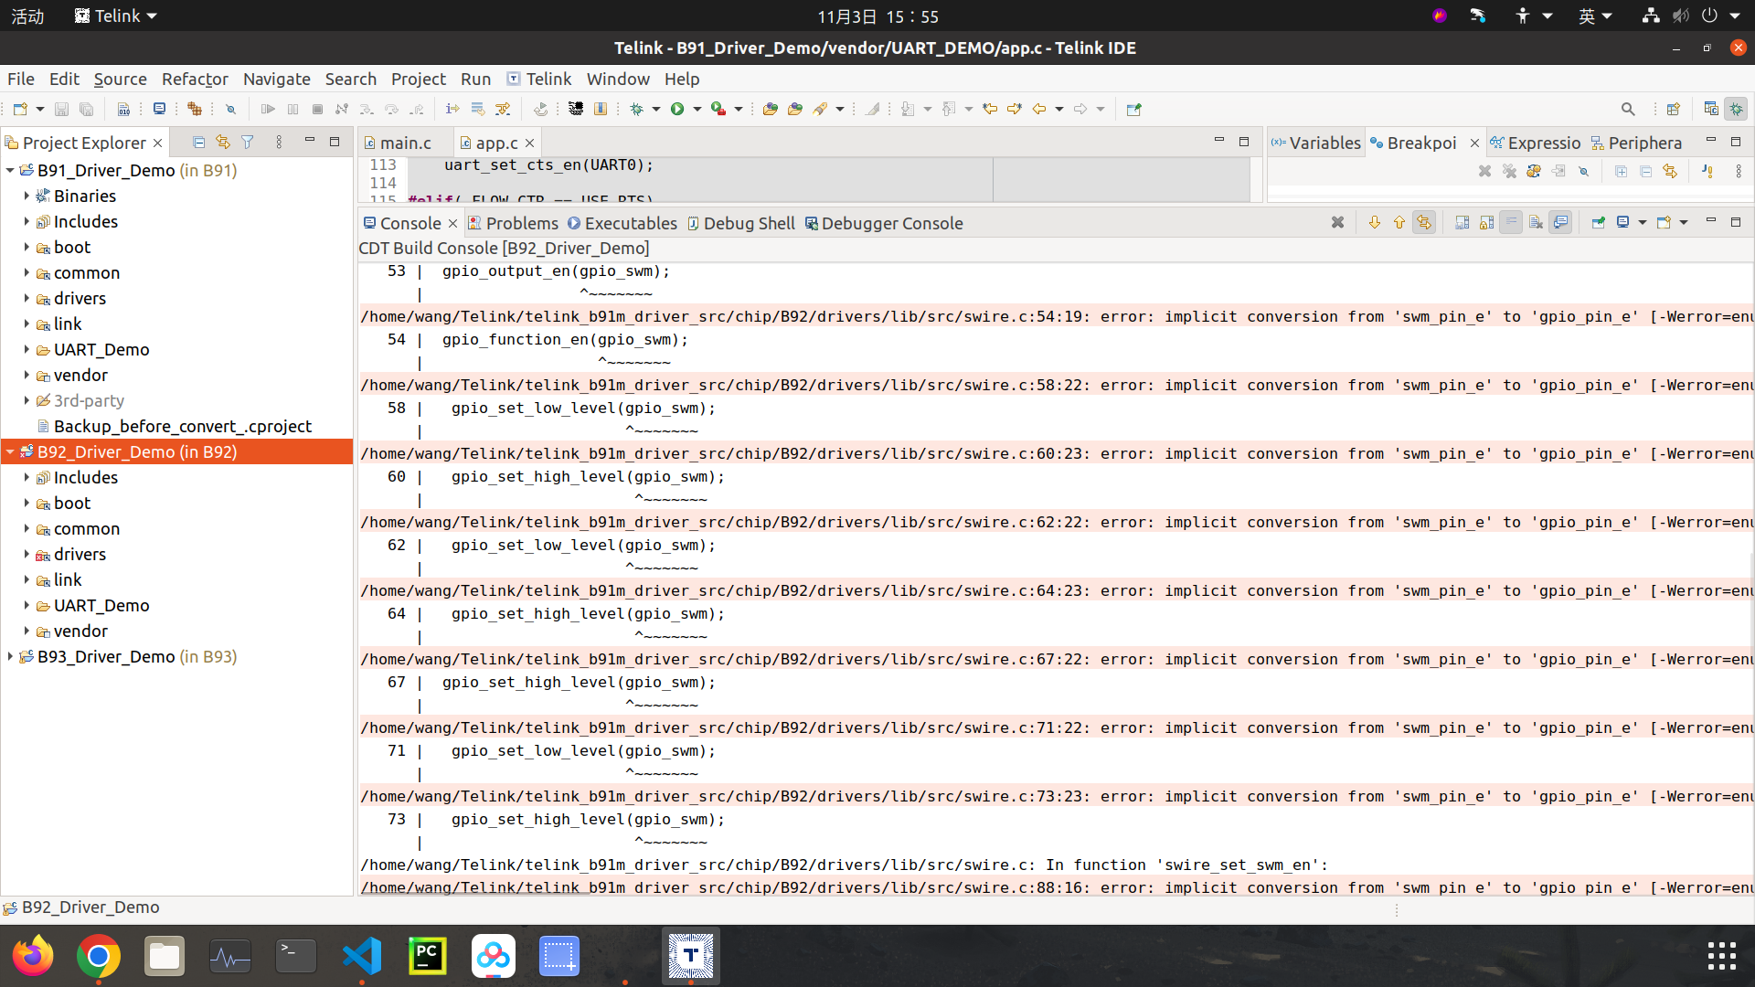The height and width of the screenshot is (987, 1755).
Task: Switch to the C/C++ perspective icon
Action: click(x=1711, y=109)
